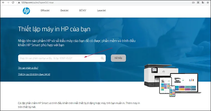Open the DeskJet menu item
211x111 pixels.
64,11
